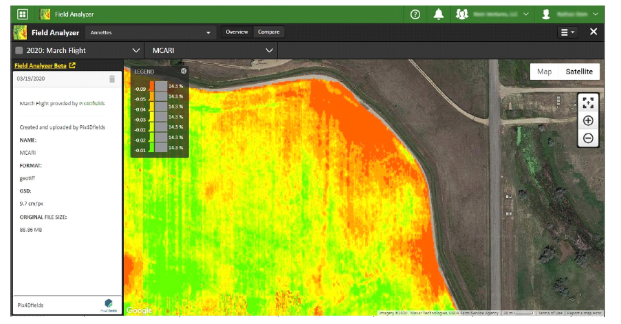621x324 pixels.
Task: Open the MCARI layer dropdown
Action: [269, 51]
